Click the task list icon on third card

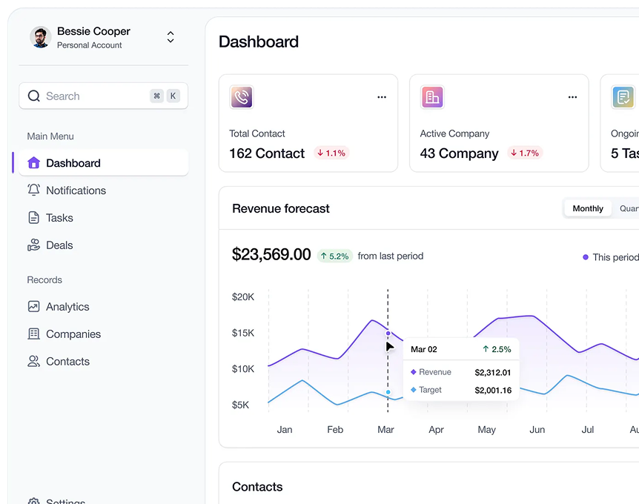click(623, 97)
